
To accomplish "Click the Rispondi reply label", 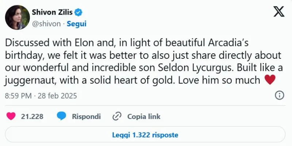I will tap(86, 117).
